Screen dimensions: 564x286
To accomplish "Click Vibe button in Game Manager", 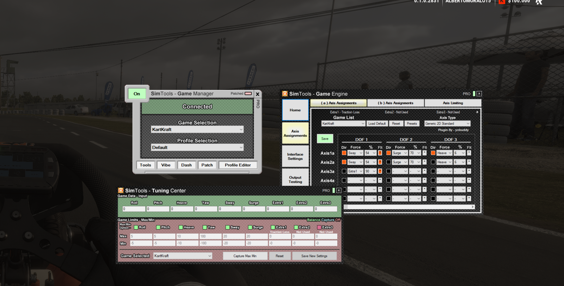I will click(166, 165).
